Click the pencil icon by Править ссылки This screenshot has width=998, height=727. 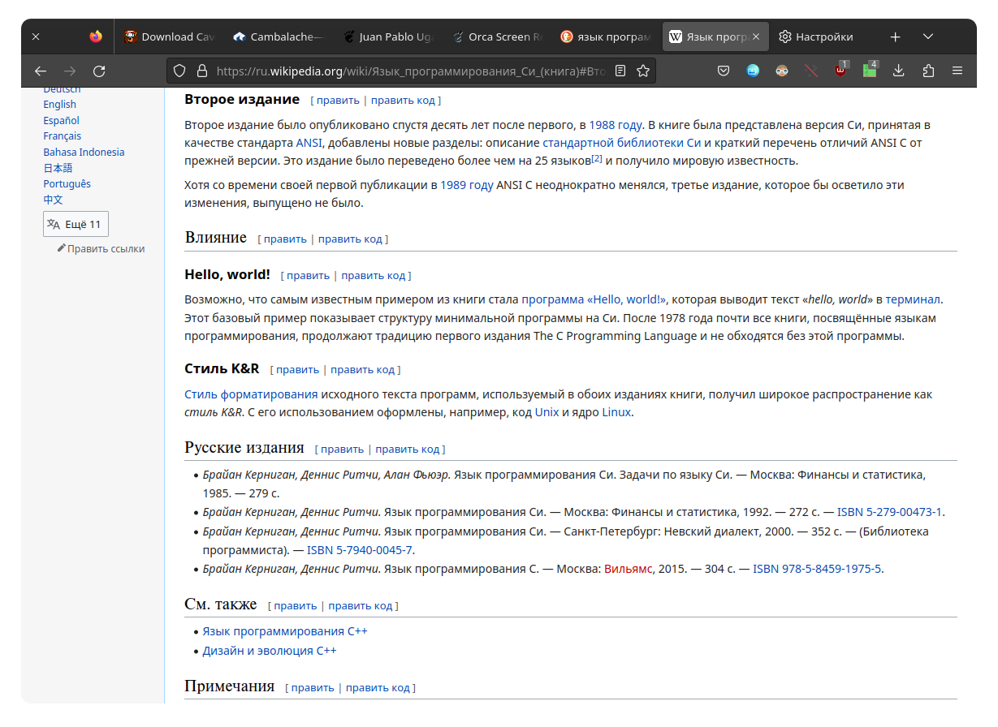pos(62,248)
